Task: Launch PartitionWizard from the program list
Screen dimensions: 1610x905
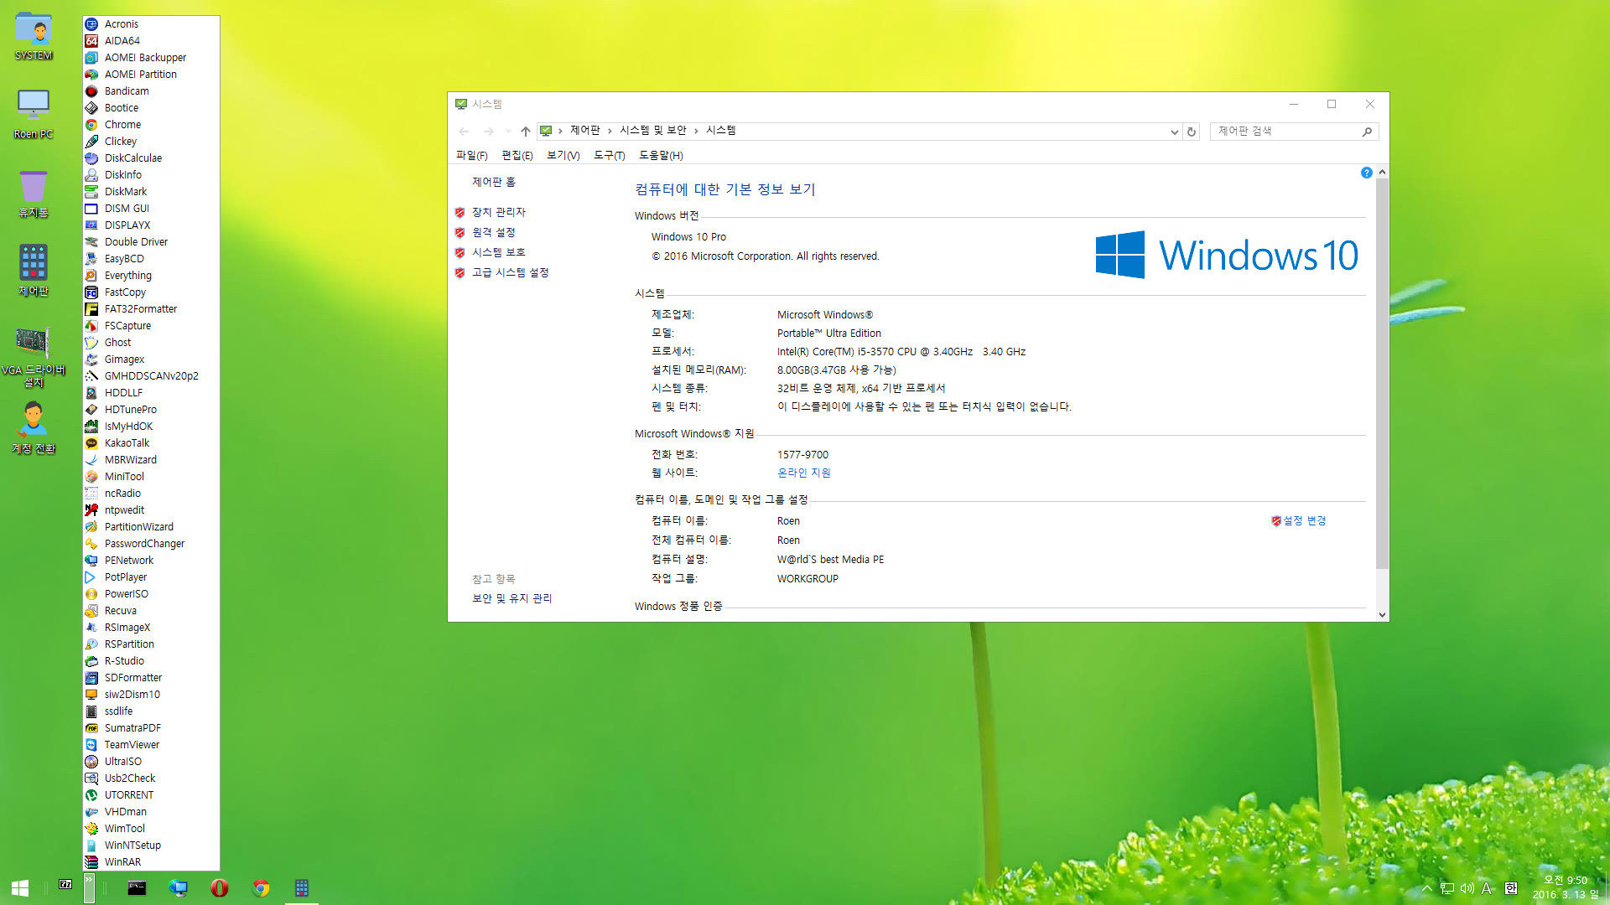Action: click(151, 527)
